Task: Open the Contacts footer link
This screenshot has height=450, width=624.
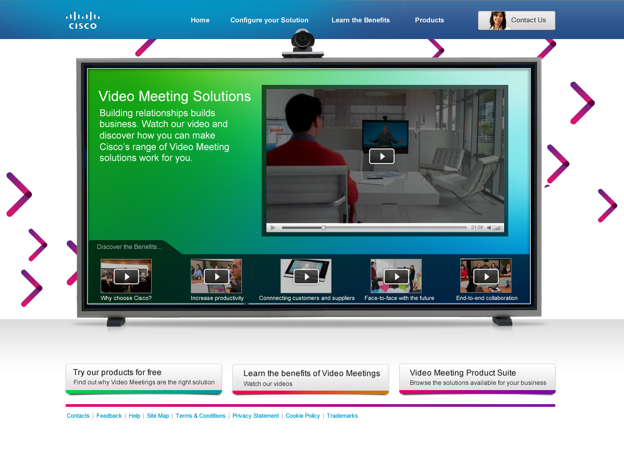Action: tap(78, 416)
